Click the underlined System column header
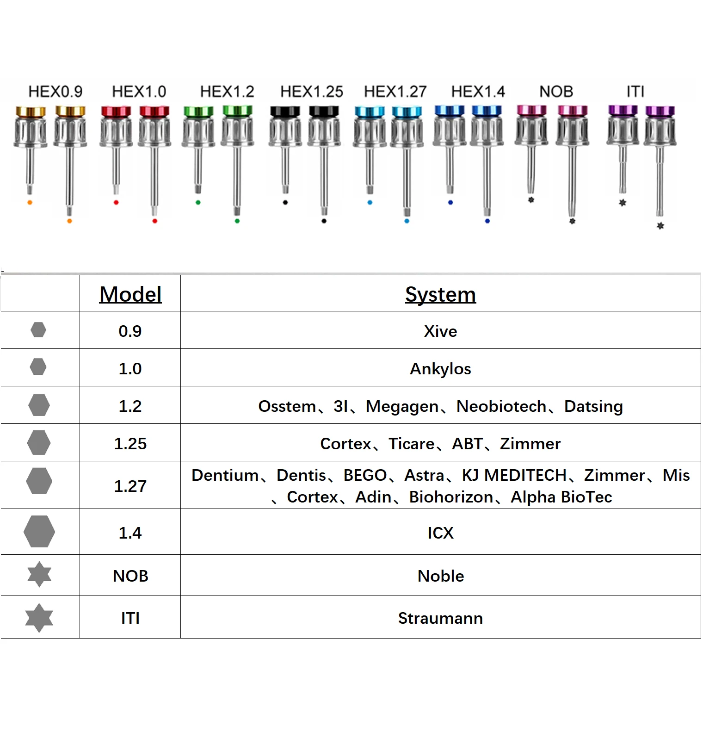This screenshot has width=703, height=732. (441, 294)
